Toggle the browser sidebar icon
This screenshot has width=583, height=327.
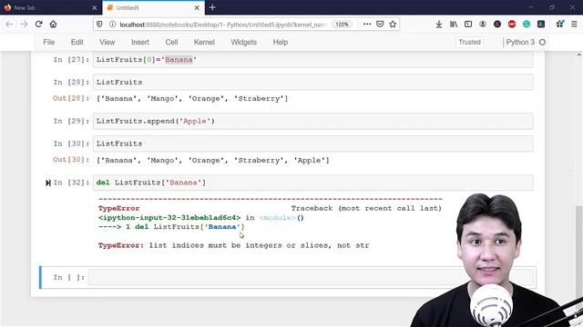[468, 25]
